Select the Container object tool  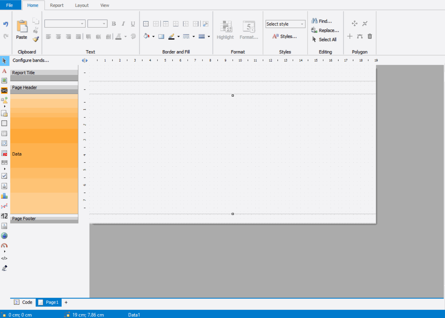pos(4,123)
